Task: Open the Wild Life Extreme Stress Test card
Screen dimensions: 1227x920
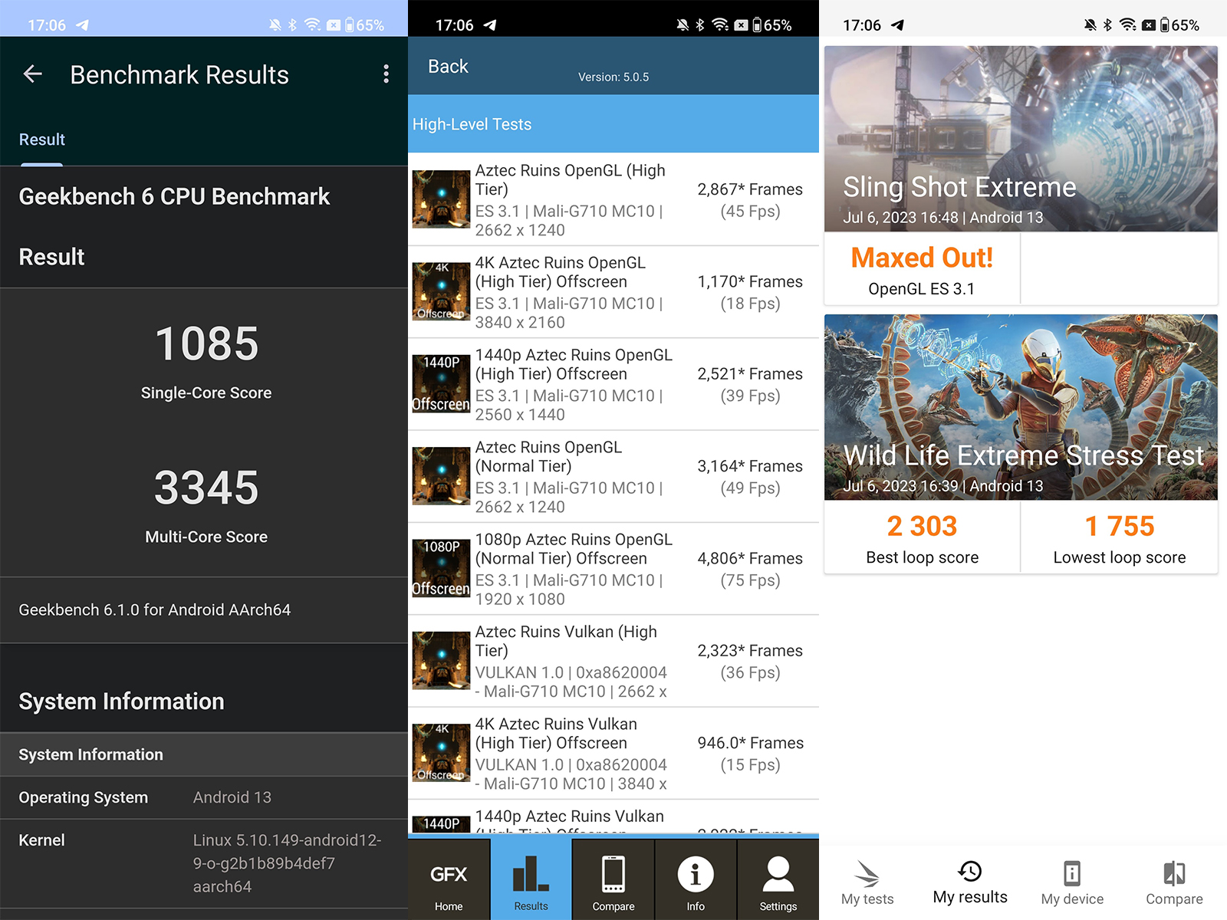Action: pos(1021,444)
